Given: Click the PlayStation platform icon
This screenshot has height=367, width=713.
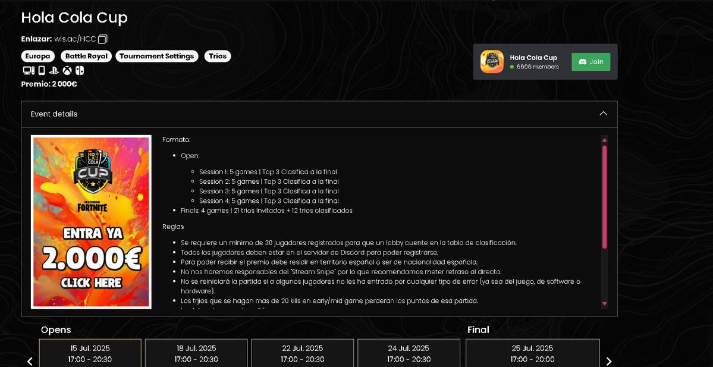Looking at the screenshot, I should [x=54, y=71].
